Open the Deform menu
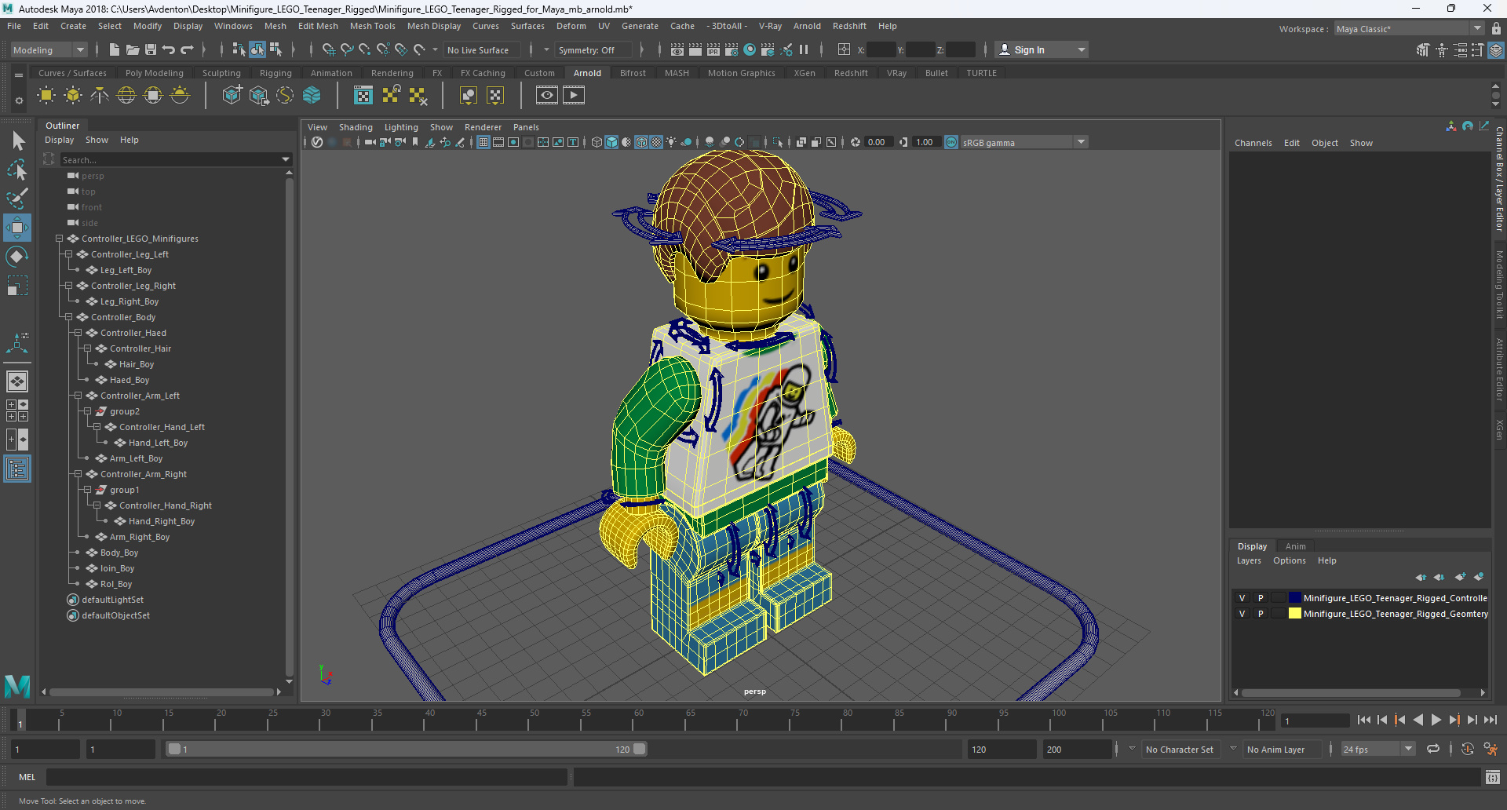Screen dimensions: 1507x810 click(571, 26)
